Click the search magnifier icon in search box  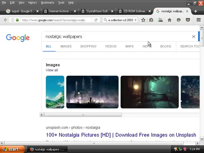point(105,20)
